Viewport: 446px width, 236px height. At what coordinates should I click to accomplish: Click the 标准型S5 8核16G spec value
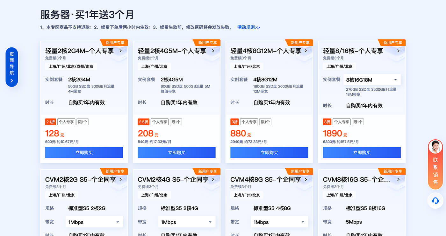366,208
